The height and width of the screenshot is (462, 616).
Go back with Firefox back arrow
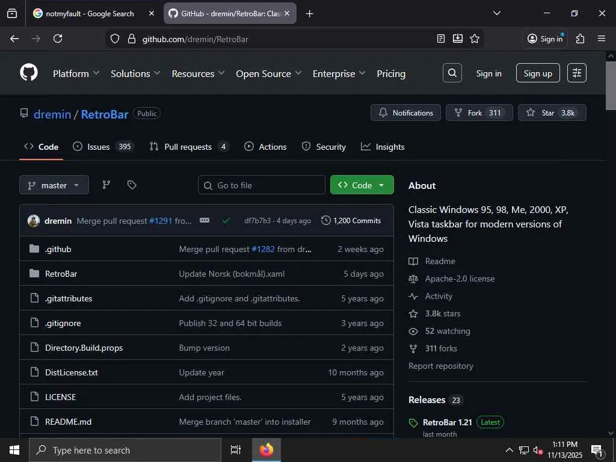tap(14, 38)
